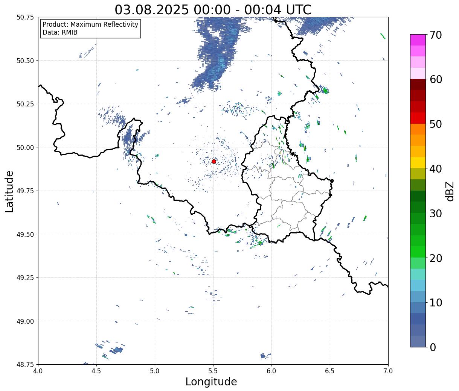
Task: Click colorbar tick label 40
Action: [x=435, y=169]
